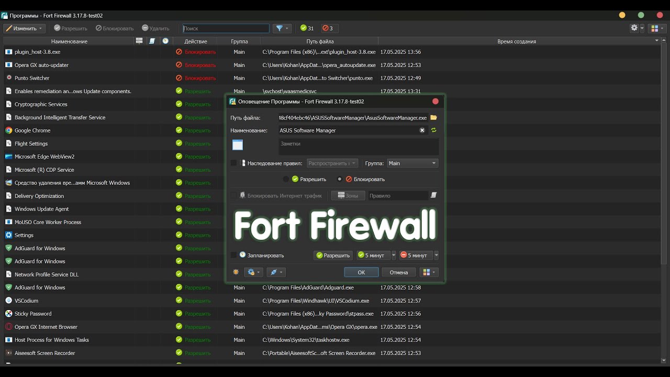Open the colored grid menu in dialog
The image size is (670, 377).
click(429, 272)
